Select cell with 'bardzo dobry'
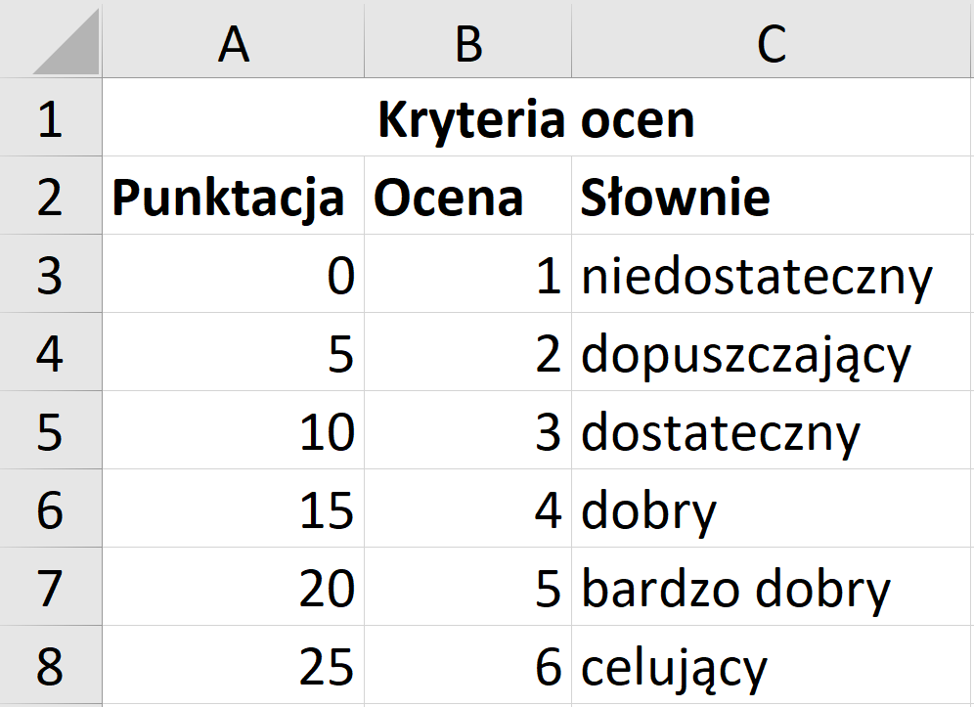Screen dimensions: 974x707 click(x=771, y=587)
